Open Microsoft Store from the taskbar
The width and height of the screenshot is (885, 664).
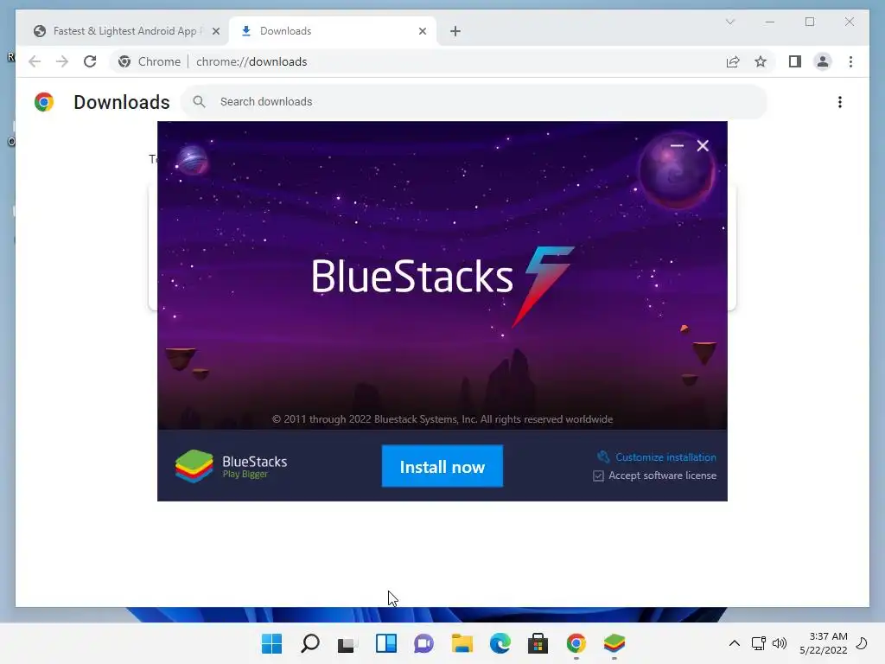point(538,643)
